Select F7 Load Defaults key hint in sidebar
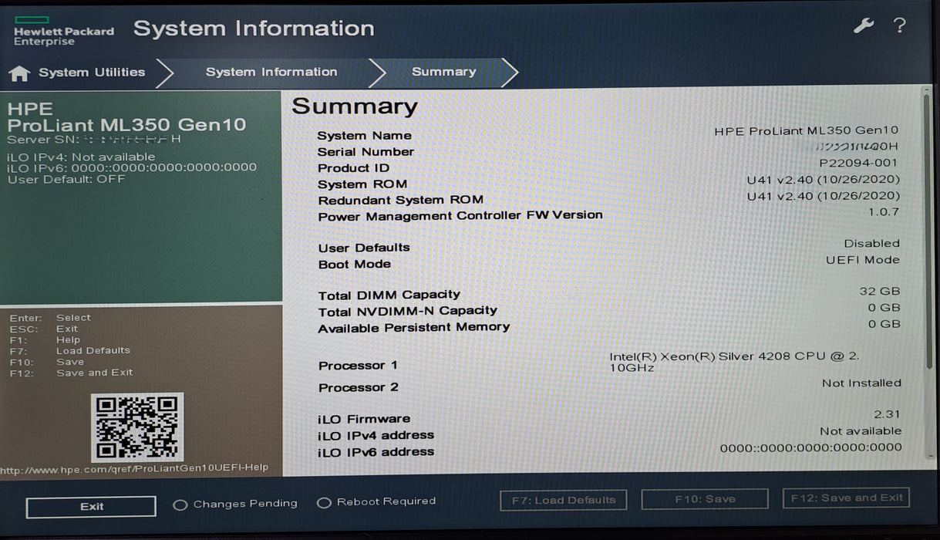 [x=70, y=351]
